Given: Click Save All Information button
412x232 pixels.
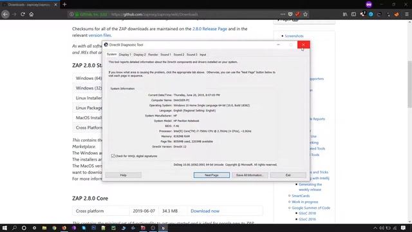Looking at the screenshot, I should [250, 175].
